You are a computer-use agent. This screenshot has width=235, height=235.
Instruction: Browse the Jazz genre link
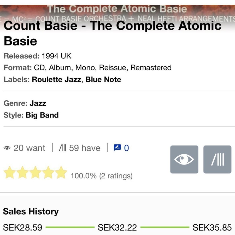[x=38, y=103]
